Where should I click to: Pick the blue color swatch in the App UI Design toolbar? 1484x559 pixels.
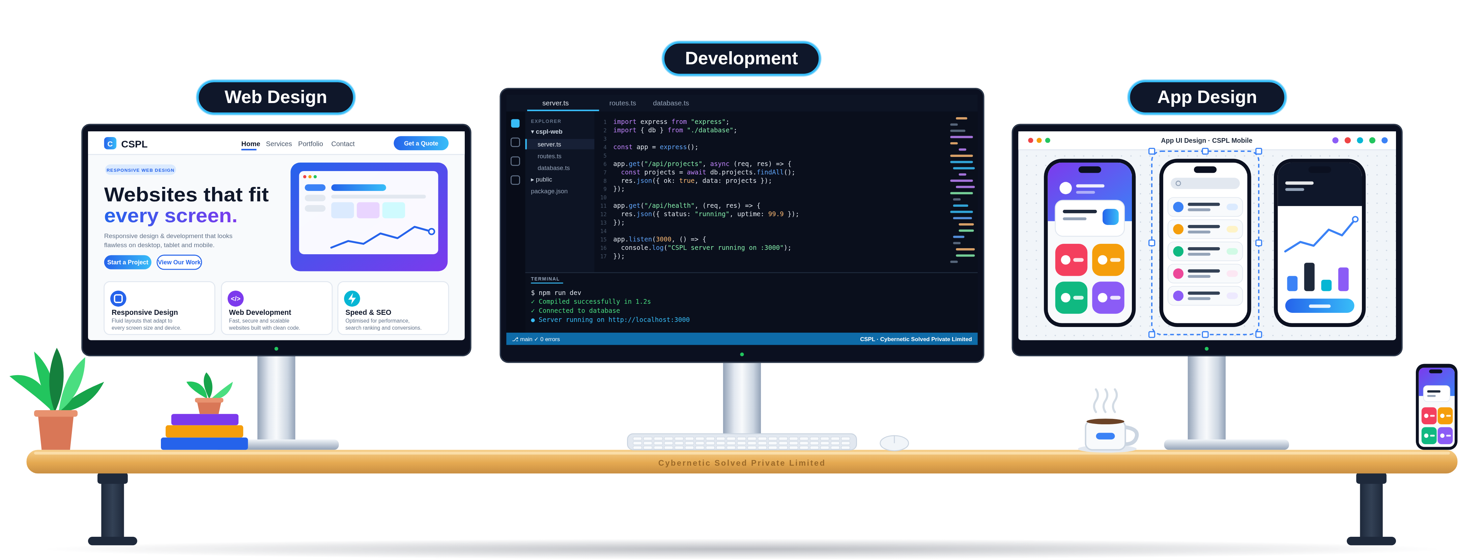[1385, 140]
